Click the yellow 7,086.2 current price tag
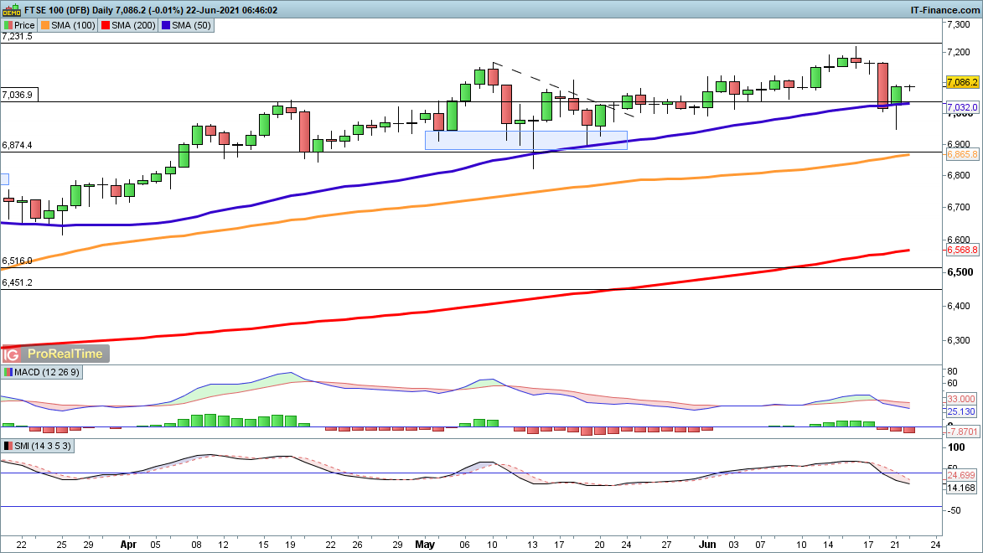The height and width of the screenshot is (553, 983). click(x=962, y=82)
